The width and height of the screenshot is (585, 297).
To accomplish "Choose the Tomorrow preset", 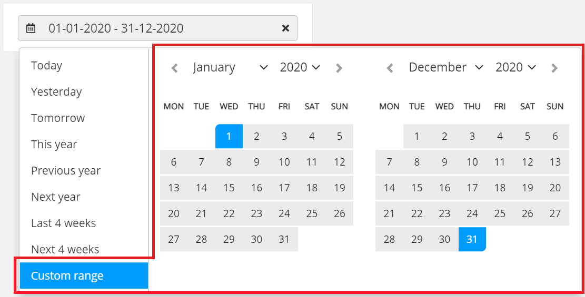I will pos(58,118).
